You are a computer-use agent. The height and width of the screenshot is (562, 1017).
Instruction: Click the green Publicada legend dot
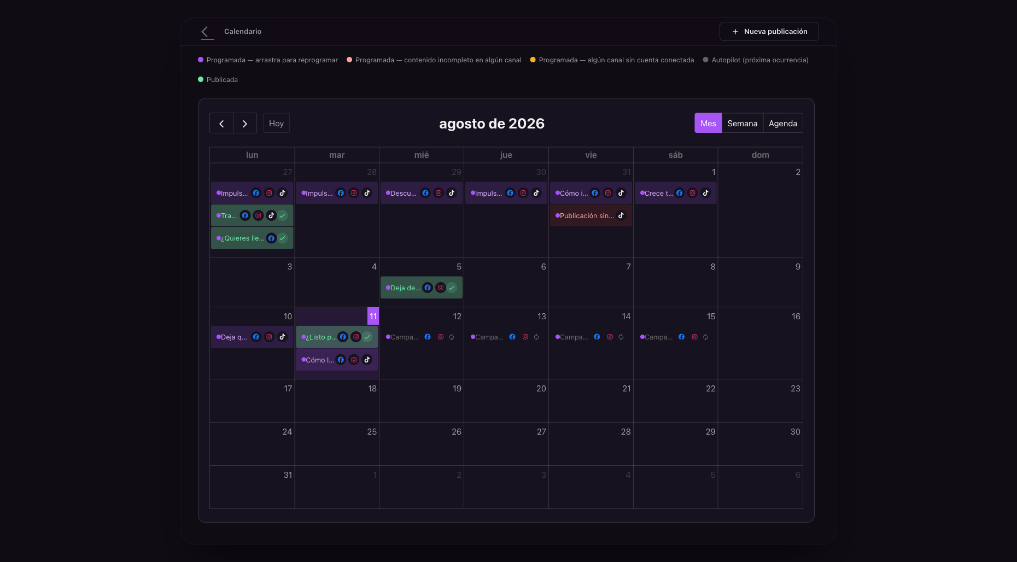point(201,79)
